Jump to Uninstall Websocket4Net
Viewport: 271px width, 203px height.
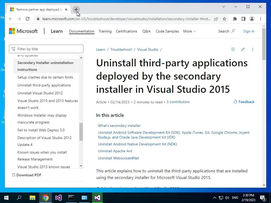pyautogui.click(x=118, y=158)
